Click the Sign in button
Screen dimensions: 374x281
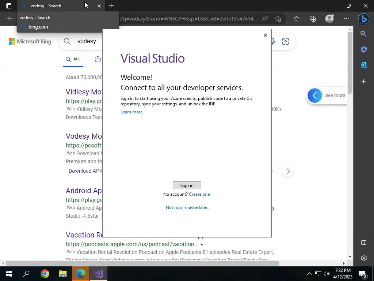click(187, 185)
